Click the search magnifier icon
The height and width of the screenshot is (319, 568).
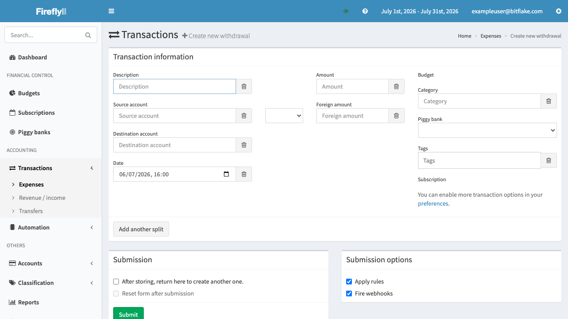(88, 35)
